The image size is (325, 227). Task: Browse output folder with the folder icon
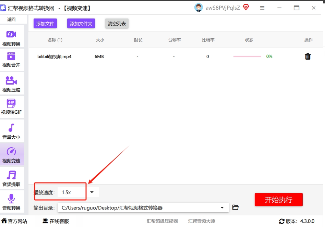[x=235, y=207]
